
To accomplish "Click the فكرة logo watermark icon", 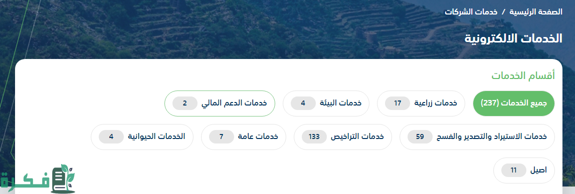I will click(38, 179).
